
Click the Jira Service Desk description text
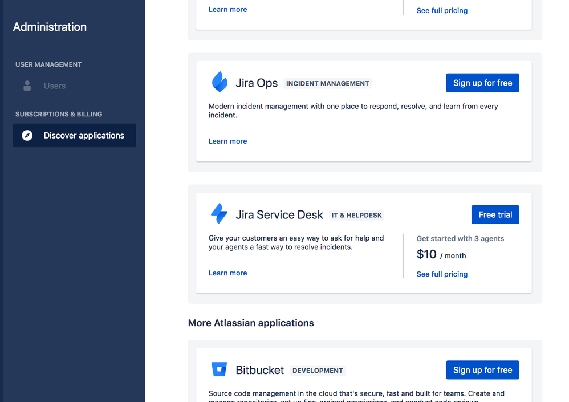296,242
